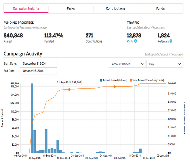Open the Day interval dropdown
The image size is (190, 166).
coord(165,64)
